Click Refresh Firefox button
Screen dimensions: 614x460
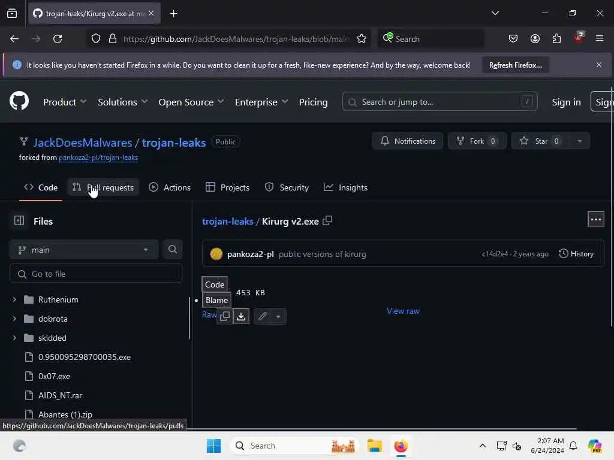[515, 65]
